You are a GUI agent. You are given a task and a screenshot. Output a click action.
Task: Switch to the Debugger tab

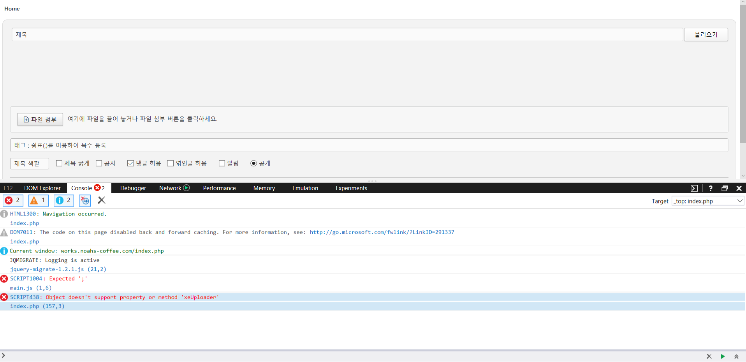pyautogui.click(x=133, y=188)
